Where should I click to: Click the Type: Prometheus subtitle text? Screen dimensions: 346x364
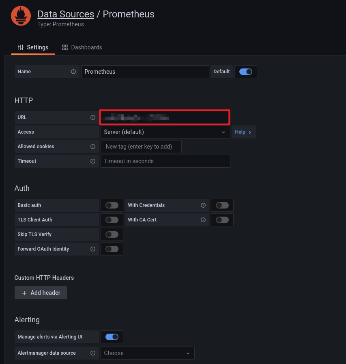tap(61, 24)
